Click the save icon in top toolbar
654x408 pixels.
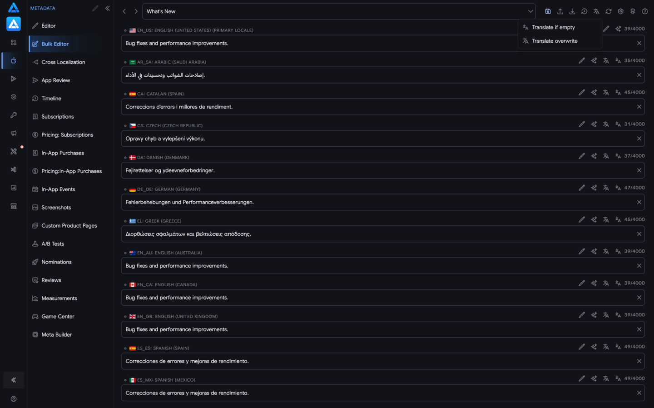click(548, 11)
